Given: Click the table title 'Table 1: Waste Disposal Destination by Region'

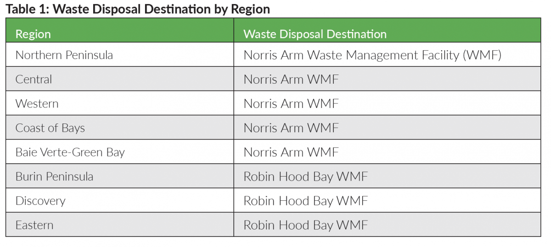Looking at the screenshot, I should click(138, 9).
